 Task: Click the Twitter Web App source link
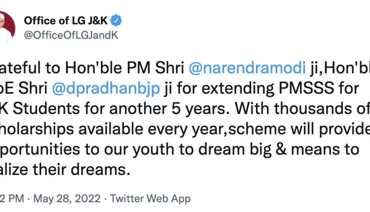click(150, 199)
